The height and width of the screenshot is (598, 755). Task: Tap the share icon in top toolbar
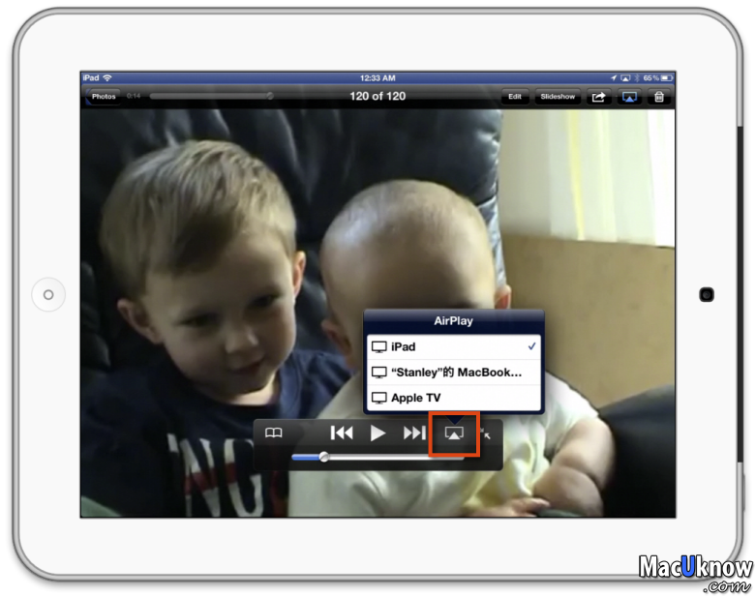click(598, 97)
